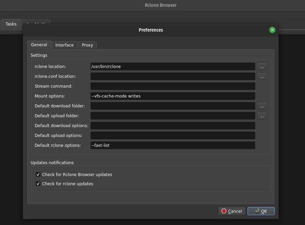Confirm preferences with the OK button
The width and height of the screenshot is (305, 225).
coord(261,211)
